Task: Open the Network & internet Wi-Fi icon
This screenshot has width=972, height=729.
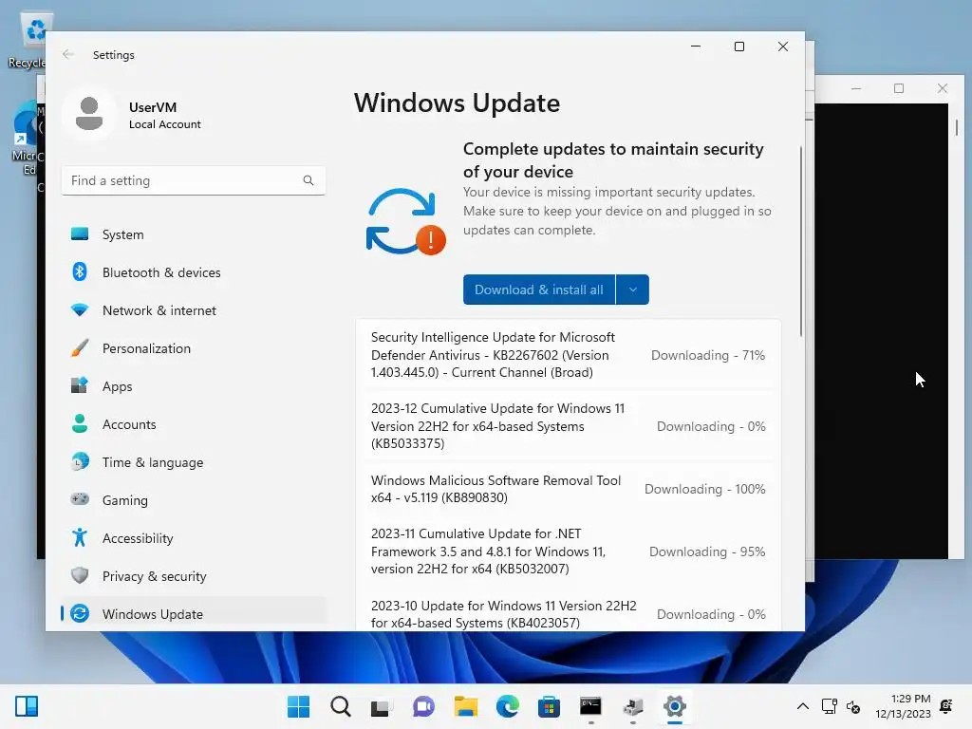Action: [x=80, y=310]
